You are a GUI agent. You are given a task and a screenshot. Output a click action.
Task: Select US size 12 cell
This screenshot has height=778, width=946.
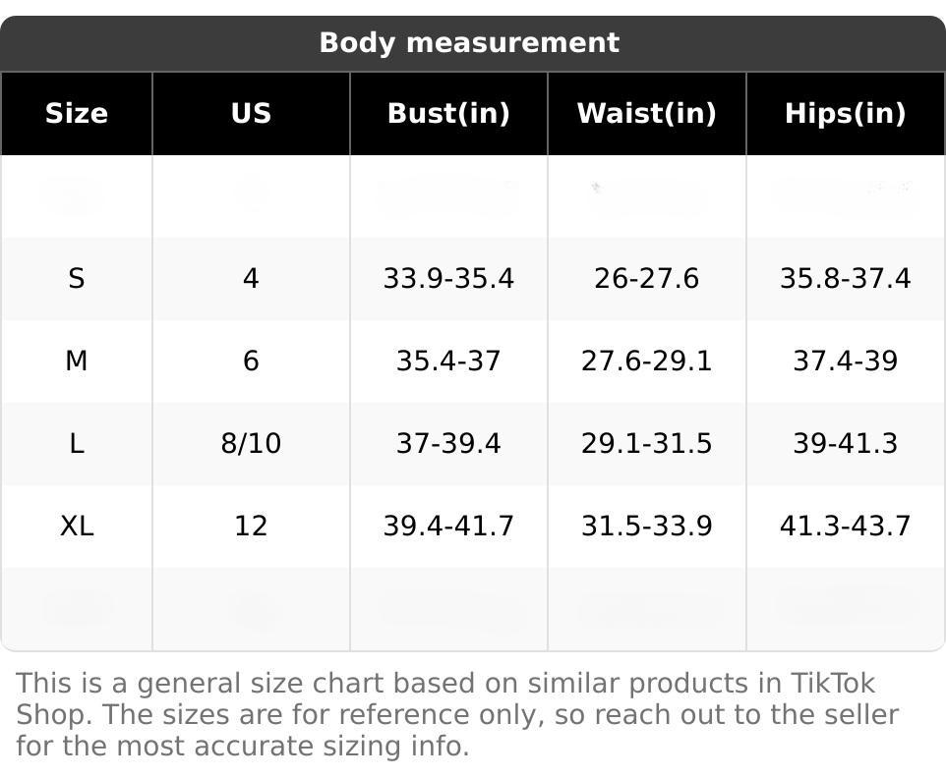251,527
